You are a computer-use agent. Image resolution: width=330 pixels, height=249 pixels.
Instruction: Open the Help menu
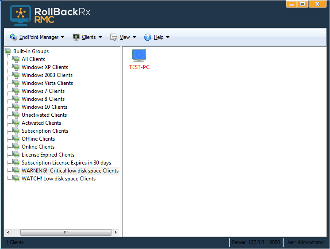click(x=157, y=37)
